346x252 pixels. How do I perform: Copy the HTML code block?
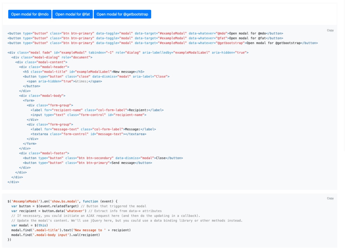(330, 30)
